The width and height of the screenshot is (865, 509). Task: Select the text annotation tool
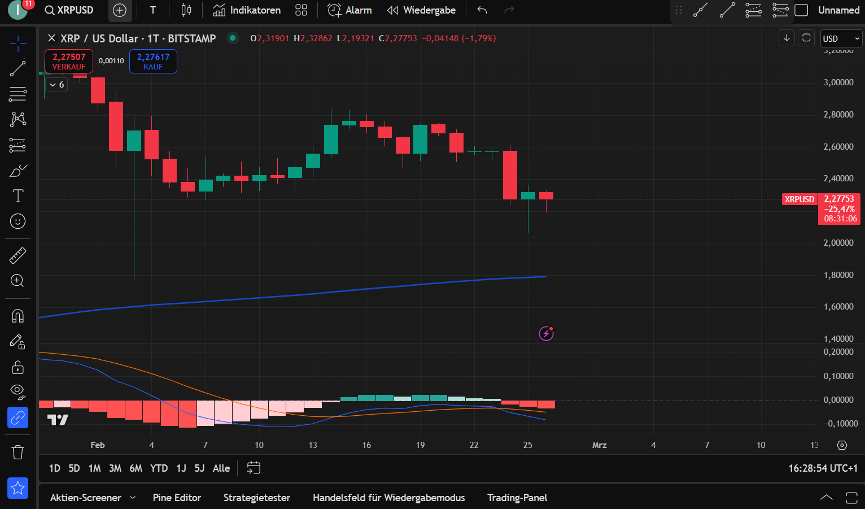(18, 196)
